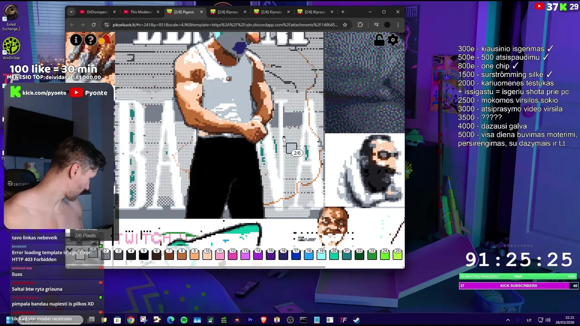Image resolution: width=580 pixels, height=326 pixels.
Task: Open Chrome extensions puzzle icon
Action: tap(360, 25)
